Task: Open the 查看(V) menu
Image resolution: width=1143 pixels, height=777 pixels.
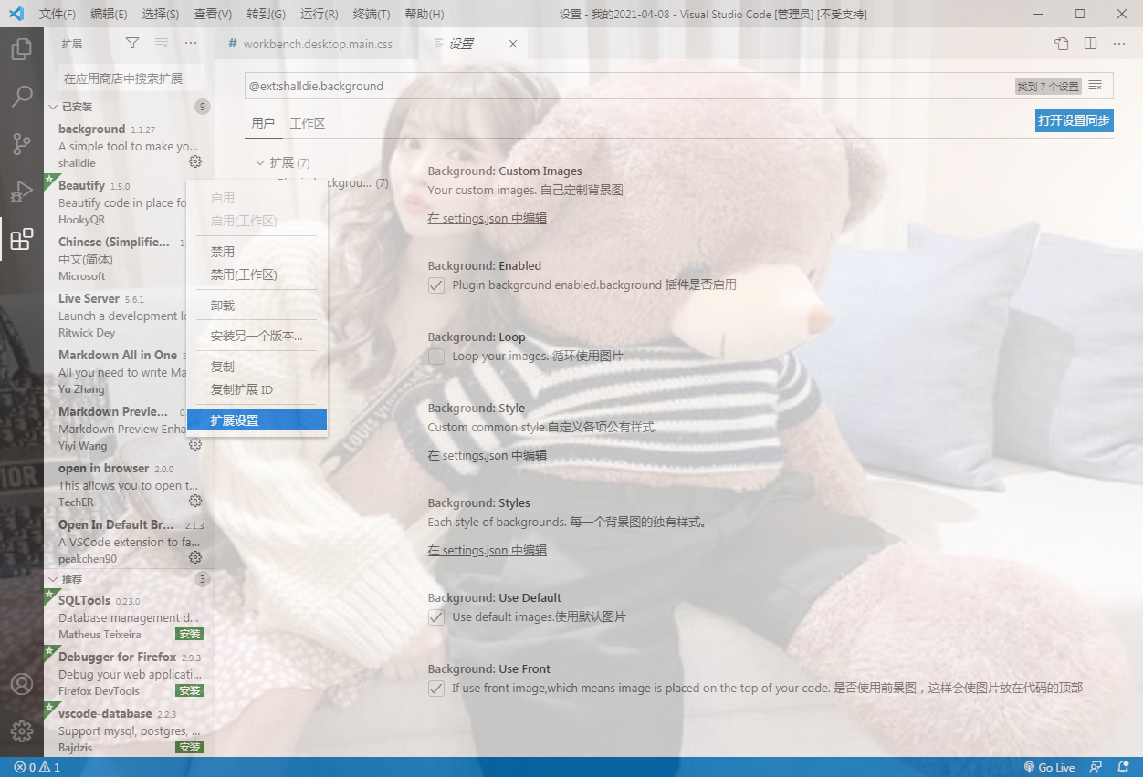Action: (x=214, y=15)
